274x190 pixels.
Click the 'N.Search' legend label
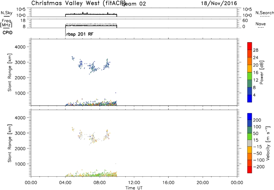(264, 13)
